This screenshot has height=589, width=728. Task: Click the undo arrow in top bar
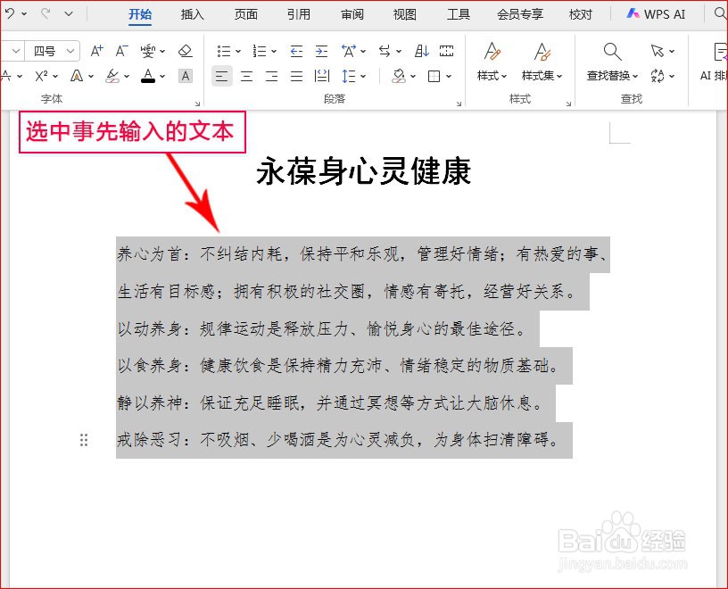pyautogui.click(x=9, y=13)
